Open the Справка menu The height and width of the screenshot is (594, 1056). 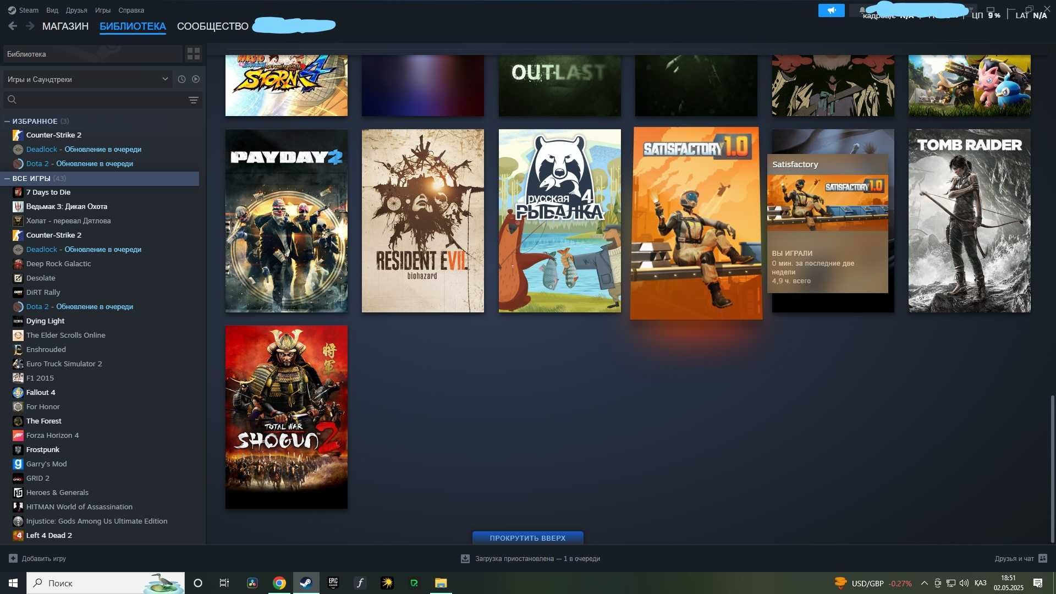131,10
